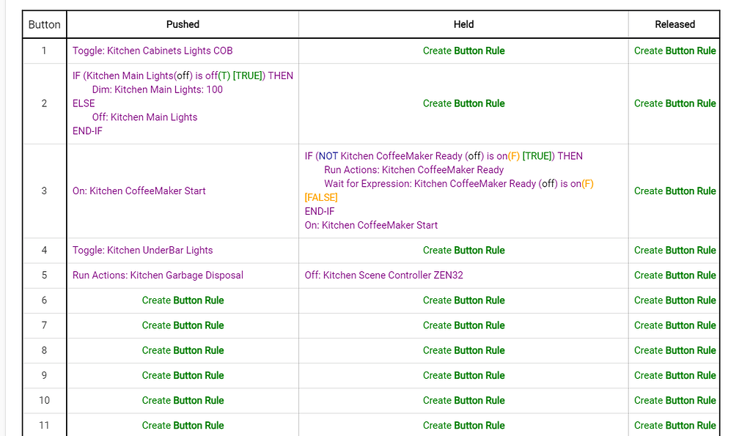Open Run Actions: Kitchen Garbage Disposal rule
Image resolution: width=750 pixels, height=436 pixels.
pos(158,276)
